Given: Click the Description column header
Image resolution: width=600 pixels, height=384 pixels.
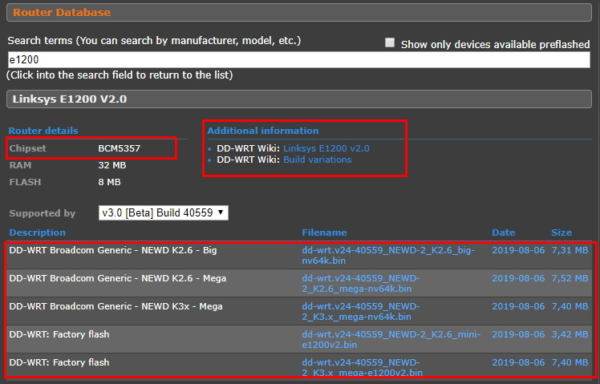Looking at the screenshot, I should pos(37,232).
